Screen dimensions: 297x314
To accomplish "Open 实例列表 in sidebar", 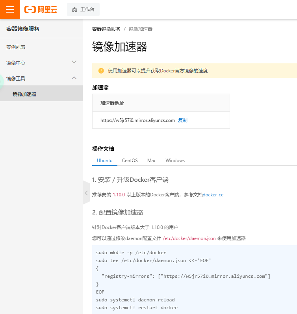I will pyautogui.click(x=16, y=47).
